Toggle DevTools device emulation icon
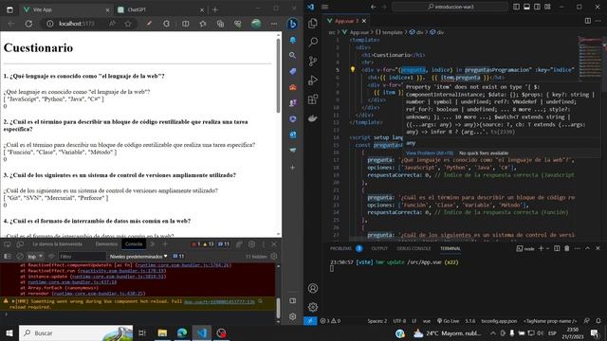Image resolution: width=607 pixels, height=341 pixels. (20, 244)
